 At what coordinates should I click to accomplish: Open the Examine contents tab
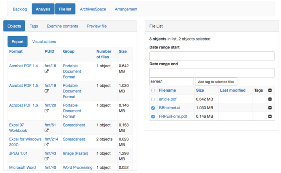point(62,26)
